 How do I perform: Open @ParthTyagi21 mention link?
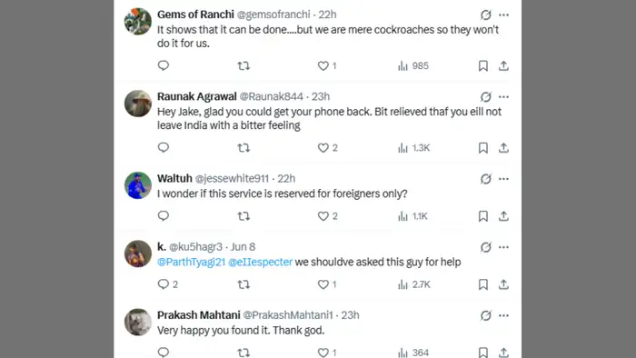(x=191, y=262)
